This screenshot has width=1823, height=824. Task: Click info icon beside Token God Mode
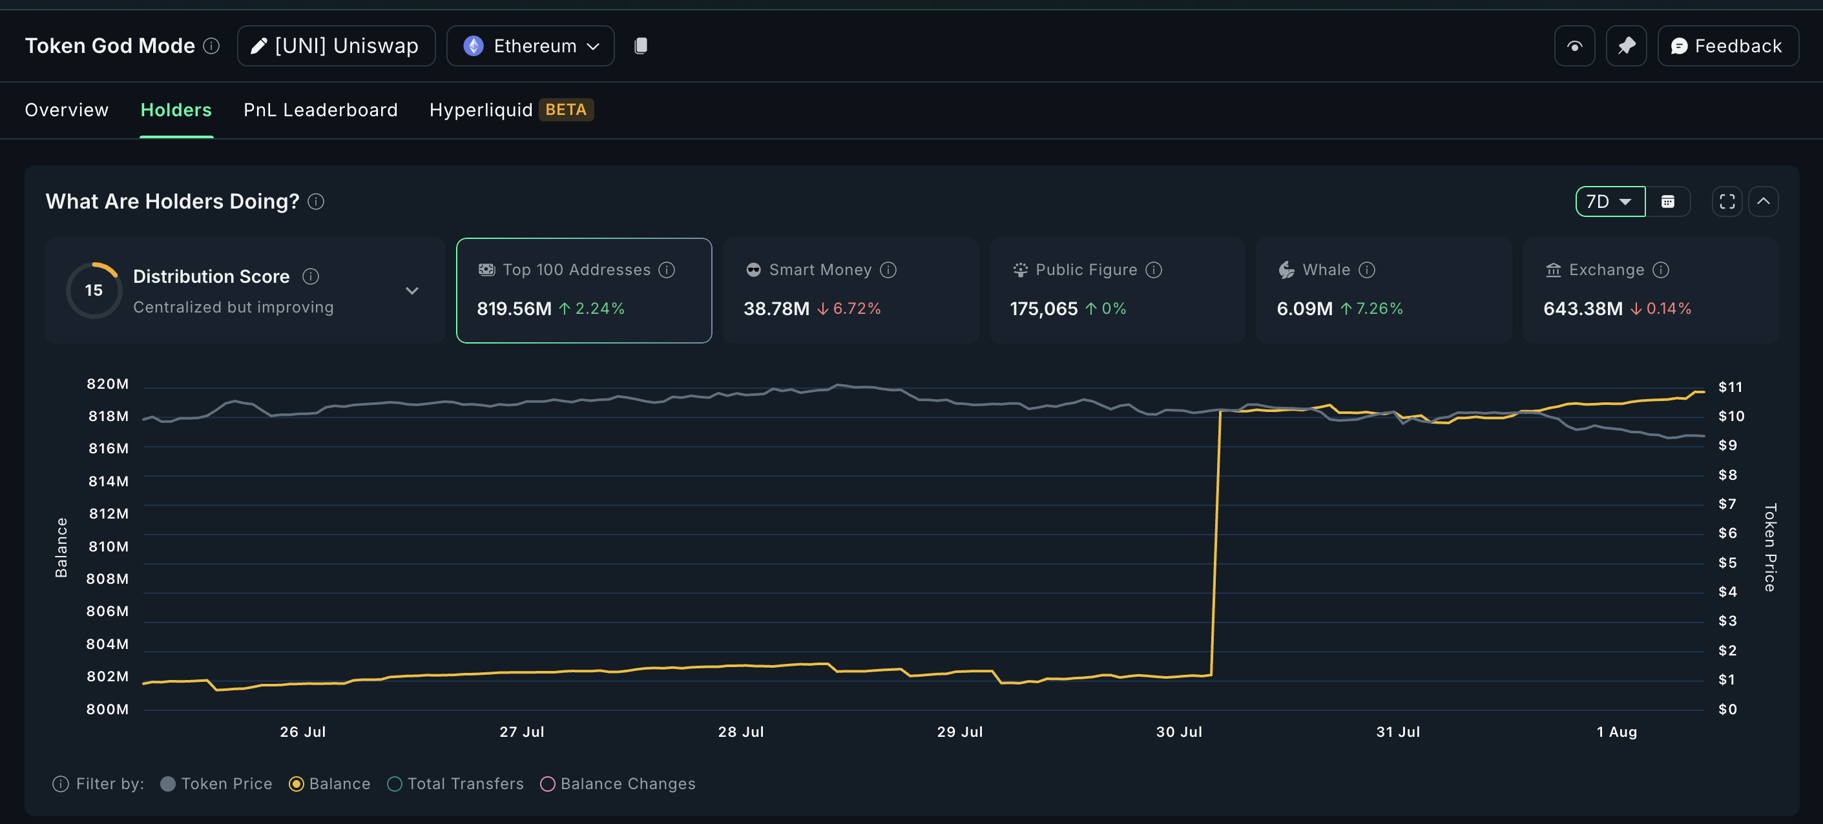(211, 46)
